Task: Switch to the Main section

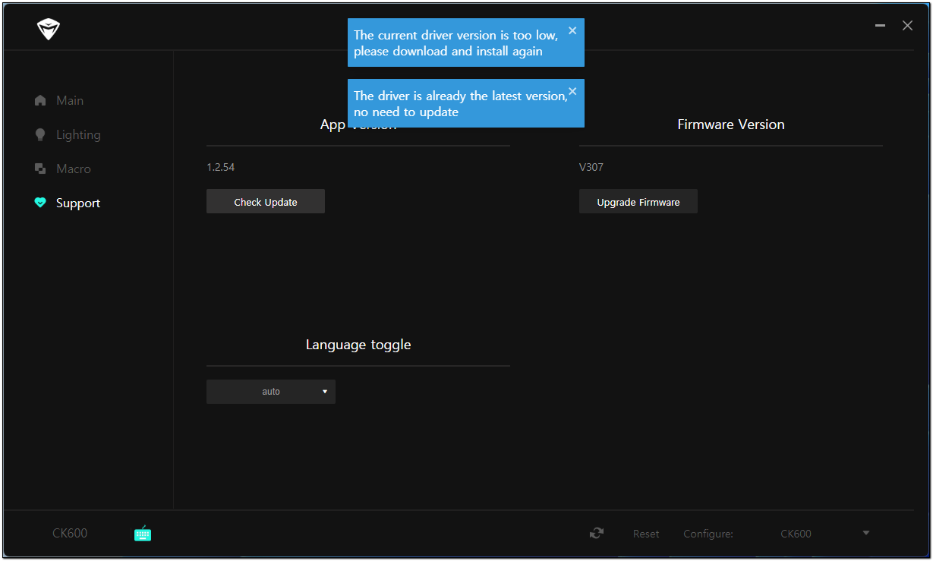Action: (70, 101)
